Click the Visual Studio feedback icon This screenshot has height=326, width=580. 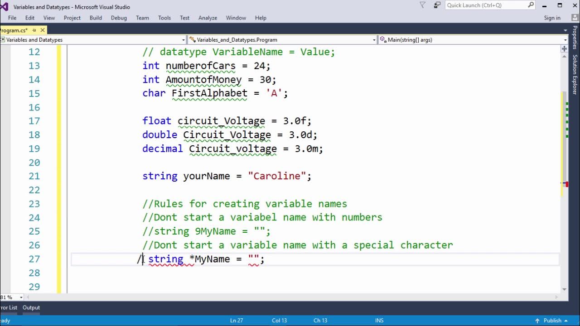click(436, 5)
